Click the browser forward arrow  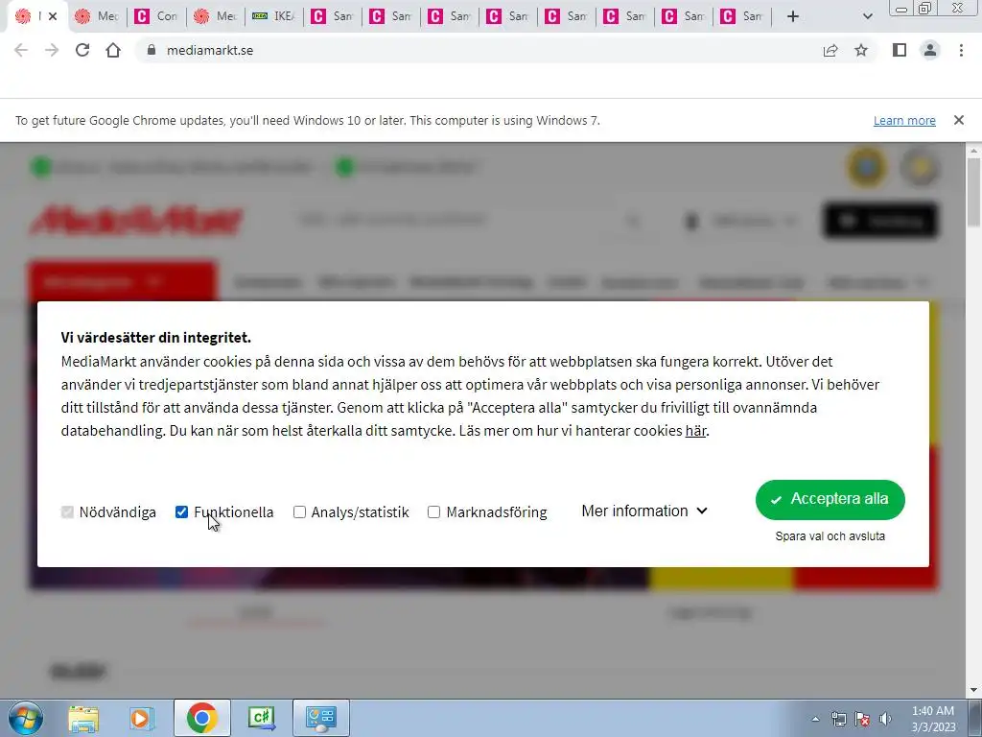coord(52,50)
